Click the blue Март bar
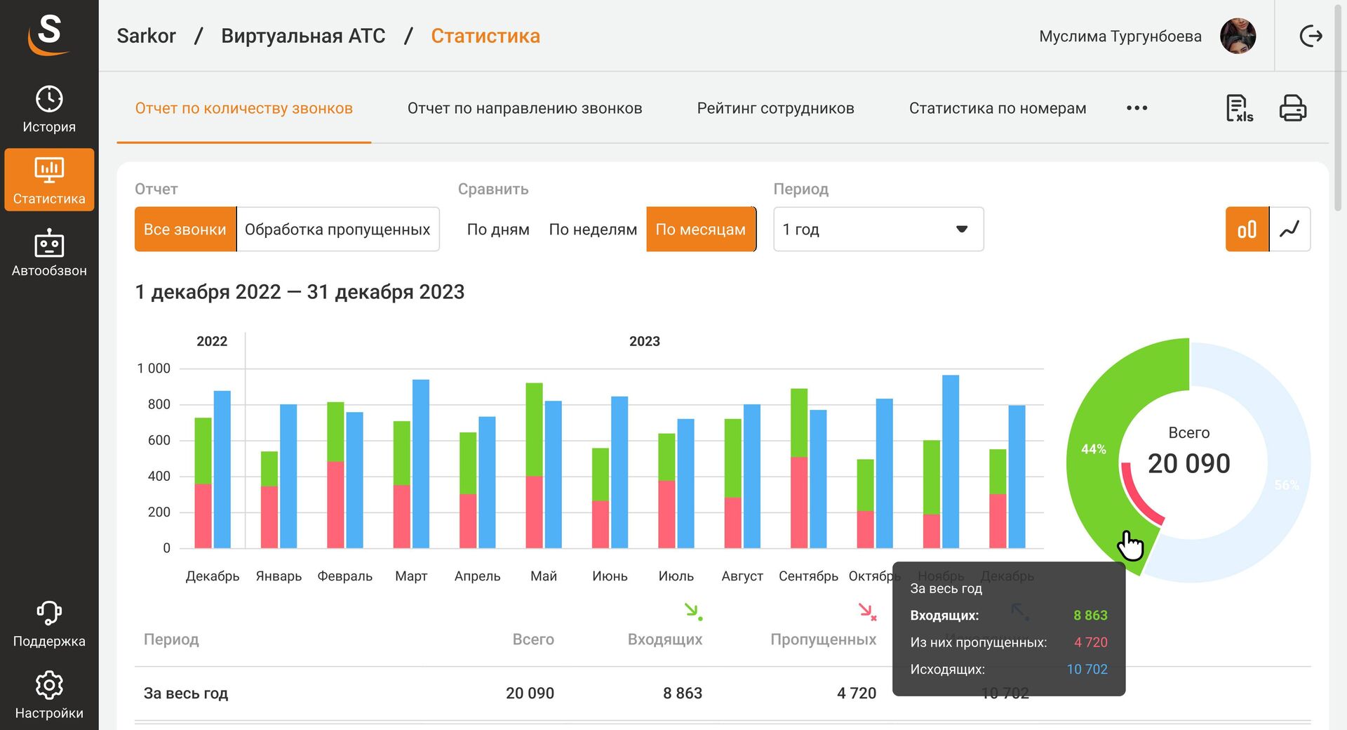 (421, 463)
